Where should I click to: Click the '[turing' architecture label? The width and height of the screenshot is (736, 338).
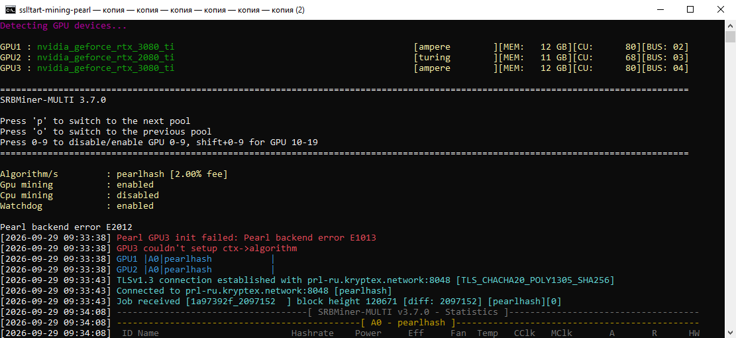432,58
